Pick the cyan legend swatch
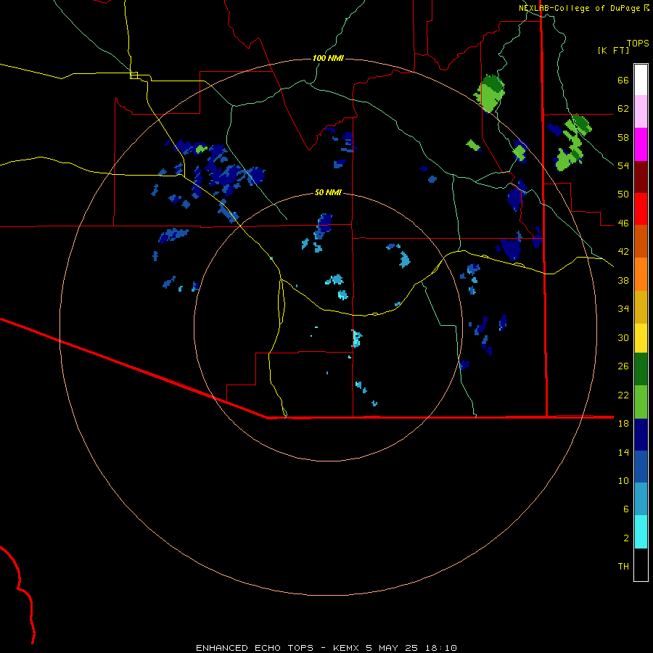This screenshot has height=653, width=653. [641, 532]
